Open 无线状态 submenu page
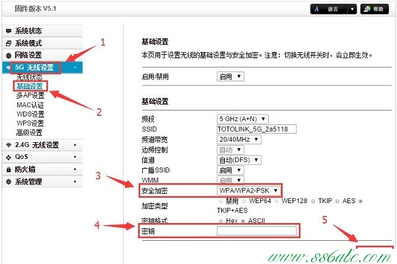This screenshot has width=397, height=264. click(29, 77)
